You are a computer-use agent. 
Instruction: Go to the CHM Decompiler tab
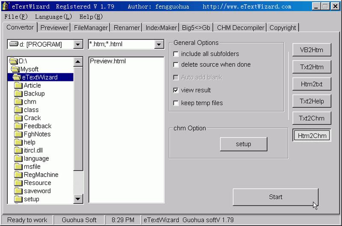point(241,28)
